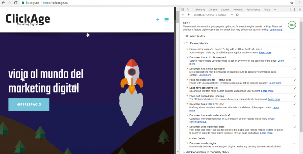Collapse the 10 Passed Audits section
The width and height of the screenshot is (303, 154).
pos(184,43)
